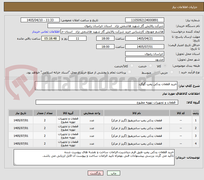Click the response deadline hour field 18:00
The height and width of the screenshot is (180, 204).
[105, 38]
